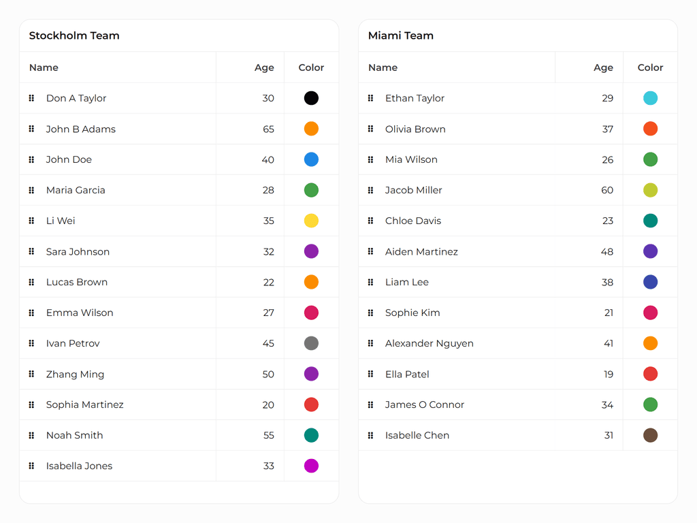Select the drag handle for Maria Garcia

[31, 190]
